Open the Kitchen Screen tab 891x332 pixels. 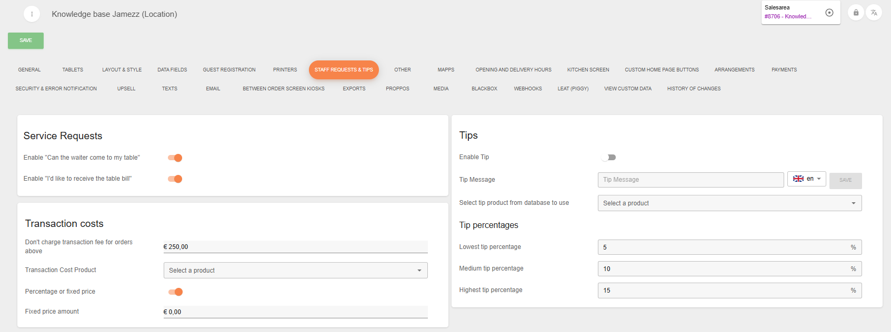588,70
